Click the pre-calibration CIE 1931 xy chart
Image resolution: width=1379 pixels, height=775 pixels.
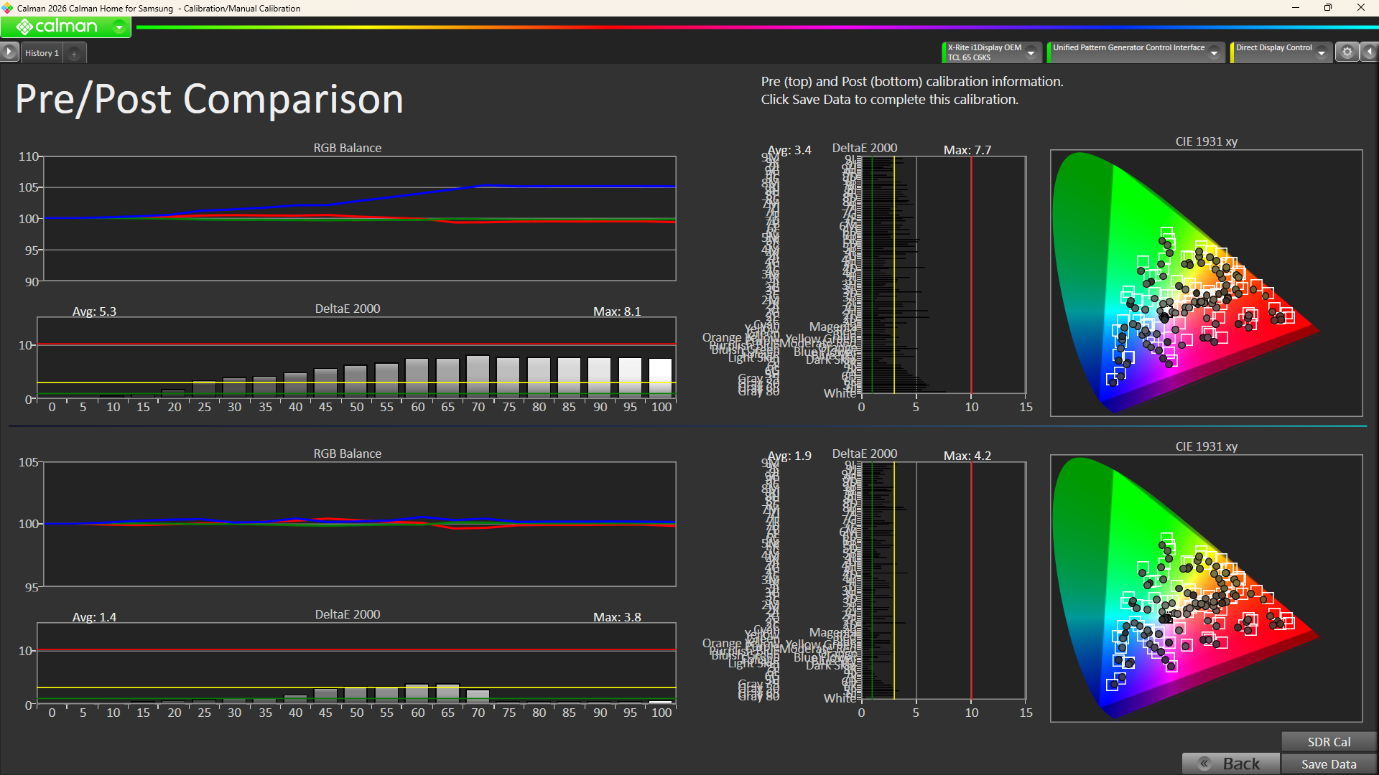(1206, 283)
